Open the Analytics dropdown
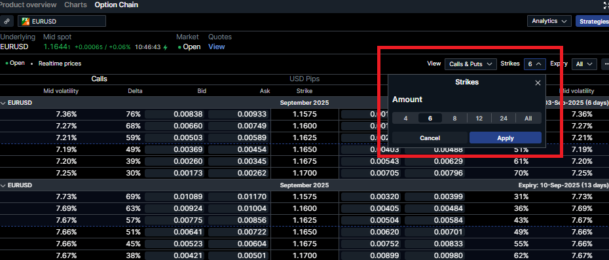Screen dimensions: 609x260 549,21
